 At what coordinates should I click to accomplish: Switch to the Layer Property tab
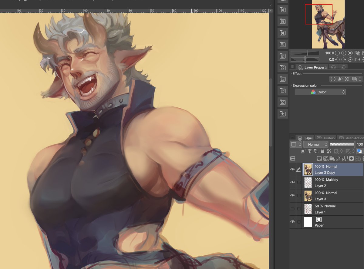(312, 67)
